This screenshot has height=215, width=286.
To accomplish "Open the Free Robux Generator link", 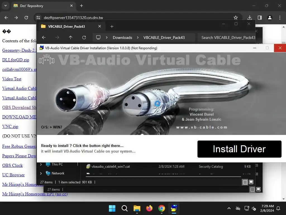I will point(19,146).
